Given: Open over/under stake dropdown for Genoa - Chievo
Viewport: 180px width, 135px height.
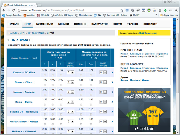Looking at the screenshot, I should (x=103, y=82).
